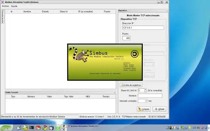Click the Simbus icon in window title bar

pos(2,2)
